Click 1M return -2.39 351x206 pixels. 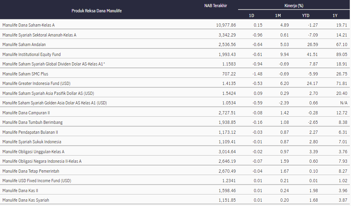(284, 103)
